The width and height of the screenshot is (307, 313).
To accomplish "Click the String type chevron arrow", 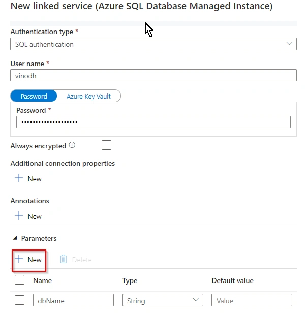I will (x=196, y=300).
